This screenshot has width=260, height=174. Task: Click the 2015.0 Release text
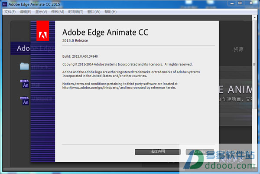pos(75,41)
